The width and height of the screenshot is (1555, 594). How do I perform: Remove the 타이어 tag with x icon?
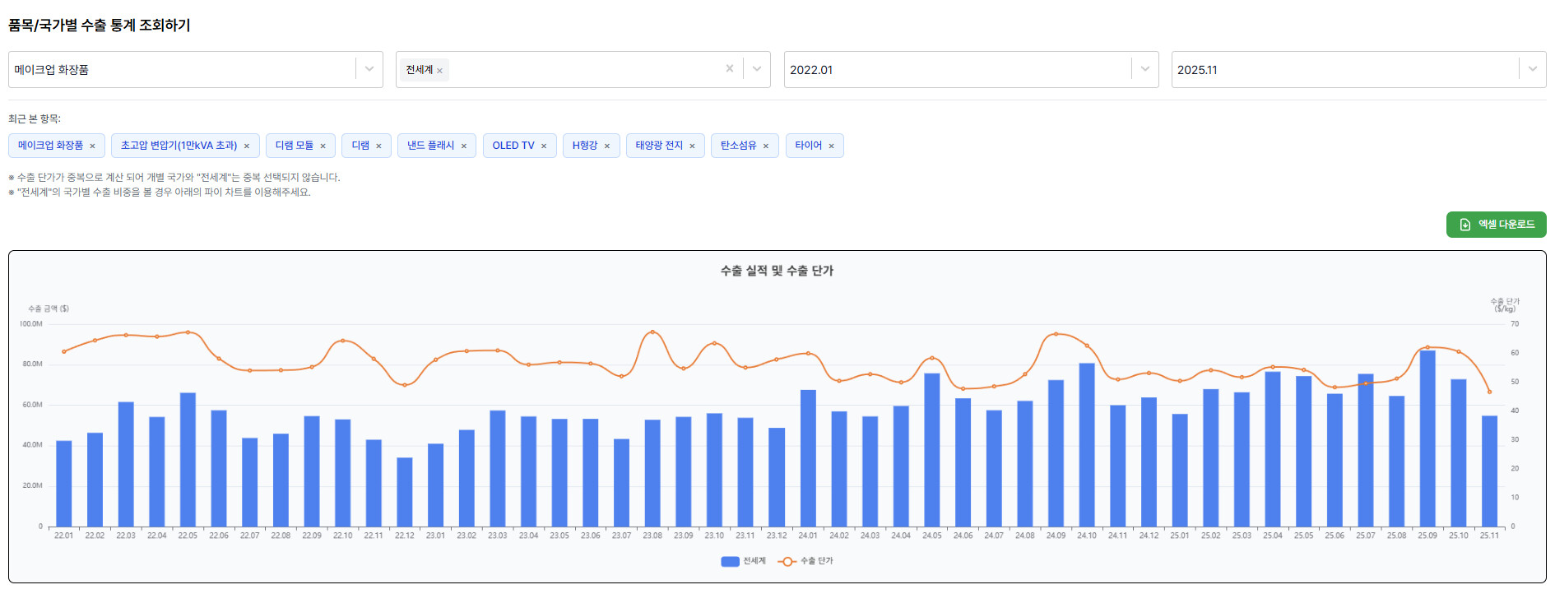(x=831, y=146)
